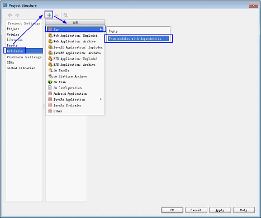This screenshot has height=218, width=261.
Task: Open Libraries in Project Settings
Action: click(x=15, y=40)
